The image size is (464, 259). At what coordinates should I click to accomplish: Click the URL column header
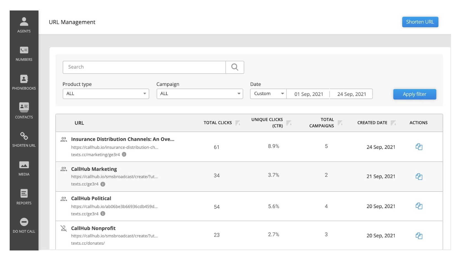tap(79, 123)
